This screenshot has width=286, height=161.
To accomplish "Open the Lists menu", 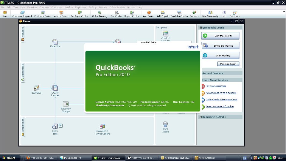I will [x=23, y=7].
